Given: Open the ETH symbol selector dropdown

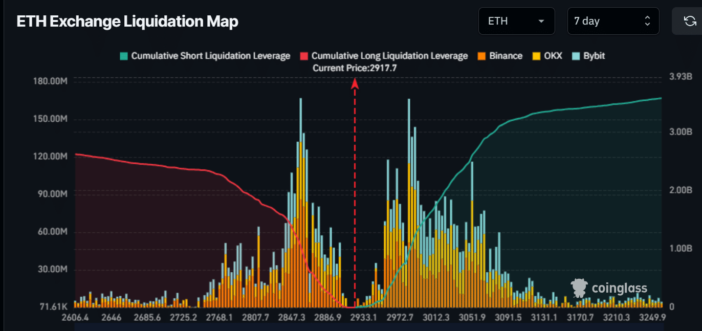Looking at the screenshot, I should 516,21.
